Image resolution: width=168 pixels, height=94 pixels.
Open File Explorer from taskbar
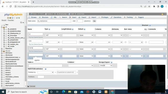coord(70,92)
